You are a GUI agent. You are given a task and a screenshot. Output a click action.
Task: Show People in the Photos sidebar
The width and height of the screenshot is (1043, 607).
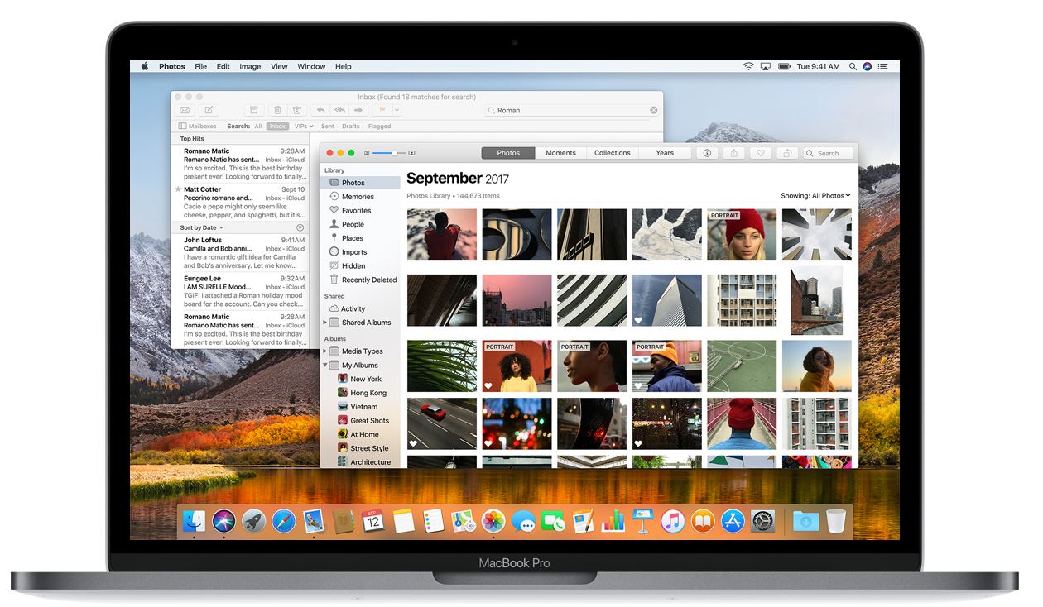coord(353,224)
